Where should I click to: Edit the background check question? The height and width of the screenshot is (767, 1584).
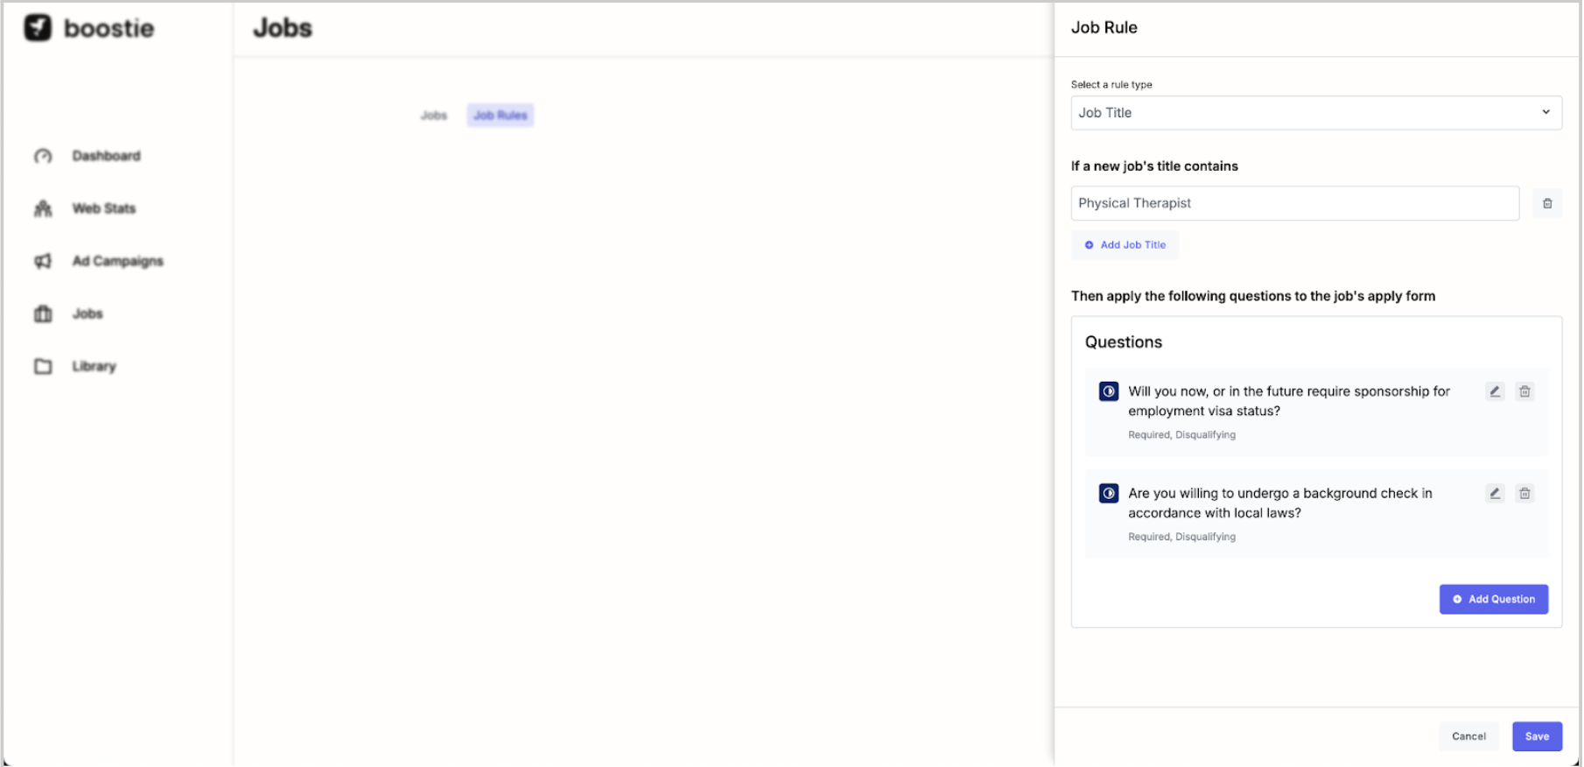pos(1494,494)
